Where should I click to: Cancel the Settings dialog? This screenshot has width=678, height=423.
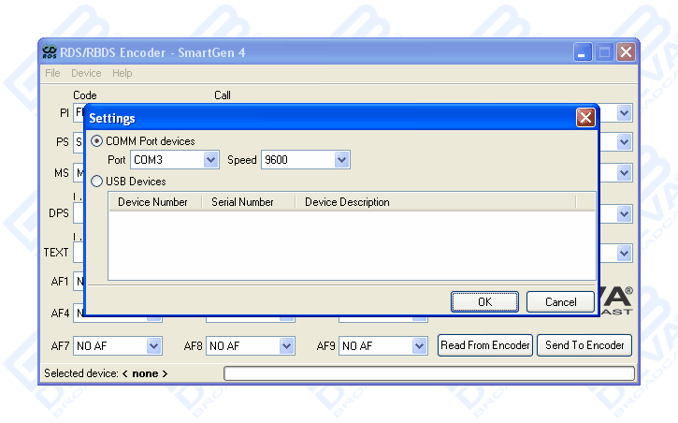(x=560, y=301)
